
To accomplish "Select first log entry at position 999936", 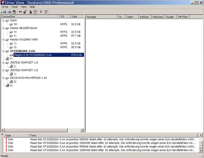I will [x=101, y=139].
